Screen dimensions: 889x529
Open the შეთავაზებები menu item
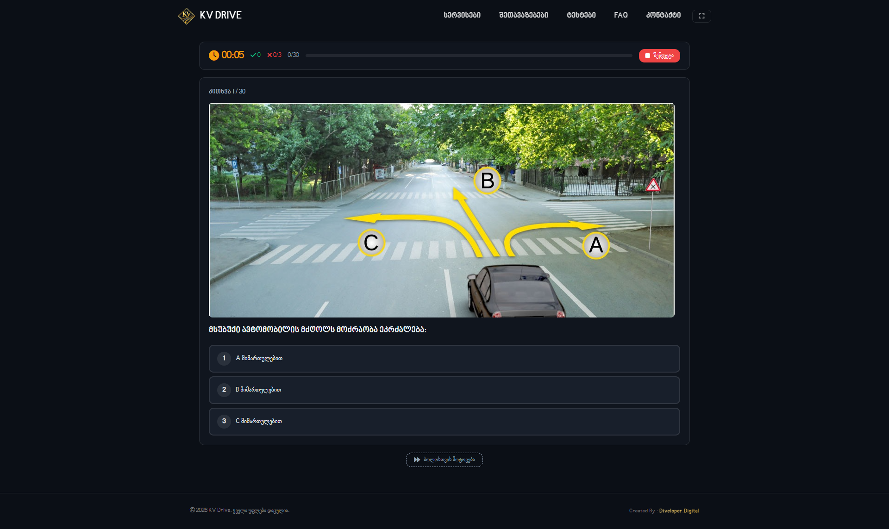523,15
